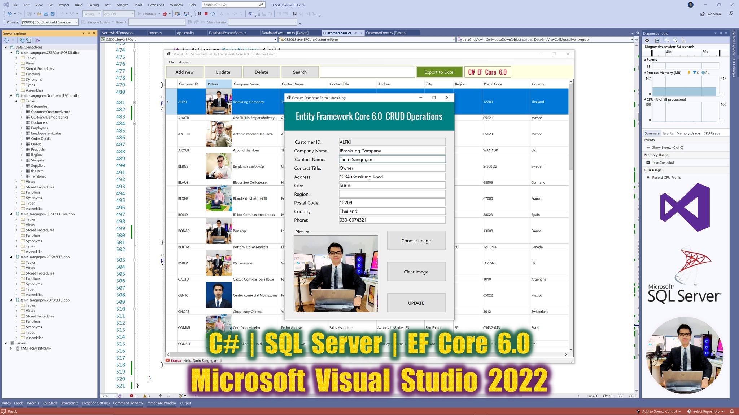This screenshot has width=739, height=415.
Task: Expand the Customers table node
Action: click(x=21, y=122)
